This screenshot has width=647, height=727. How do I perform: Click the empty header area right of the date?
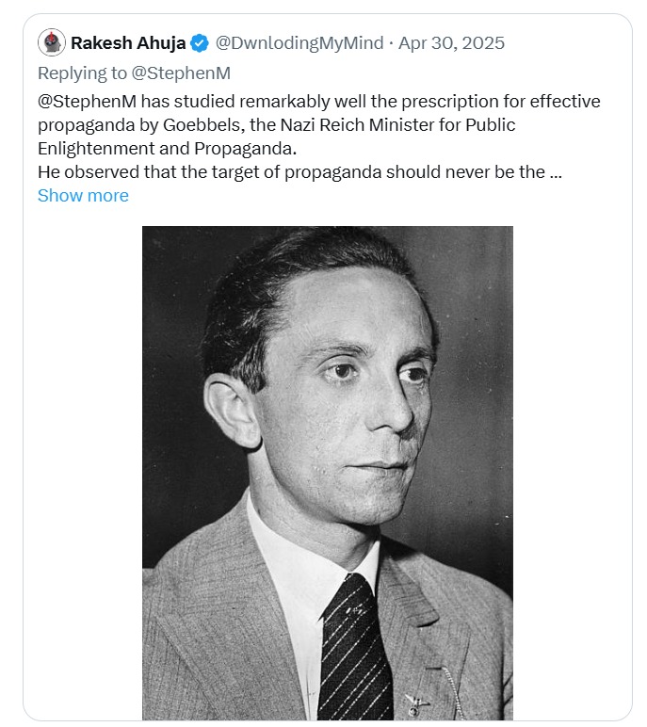(x=565, y=42)
